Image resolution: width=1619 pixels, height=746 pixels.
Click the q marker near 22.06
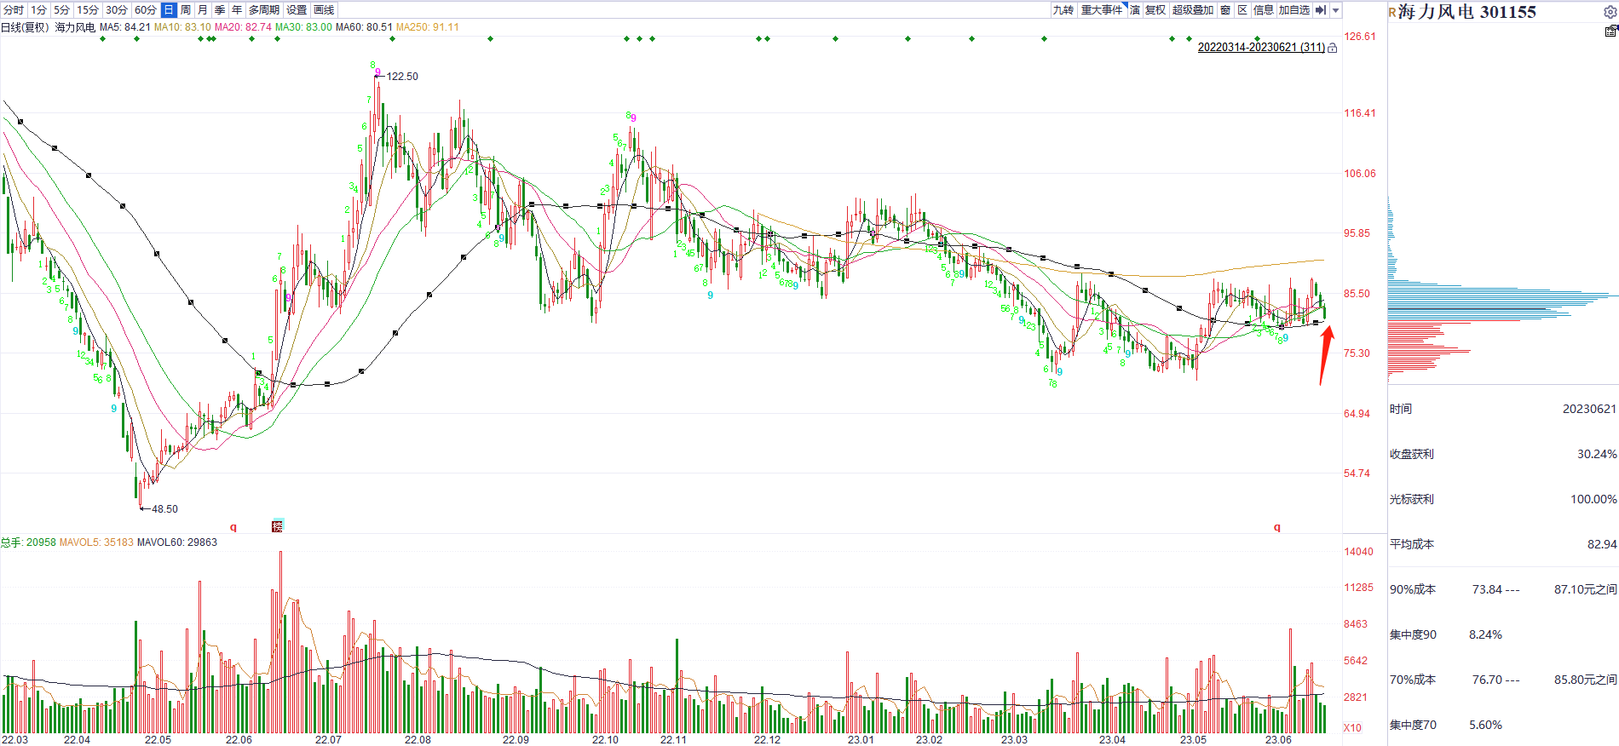[233, 527]
